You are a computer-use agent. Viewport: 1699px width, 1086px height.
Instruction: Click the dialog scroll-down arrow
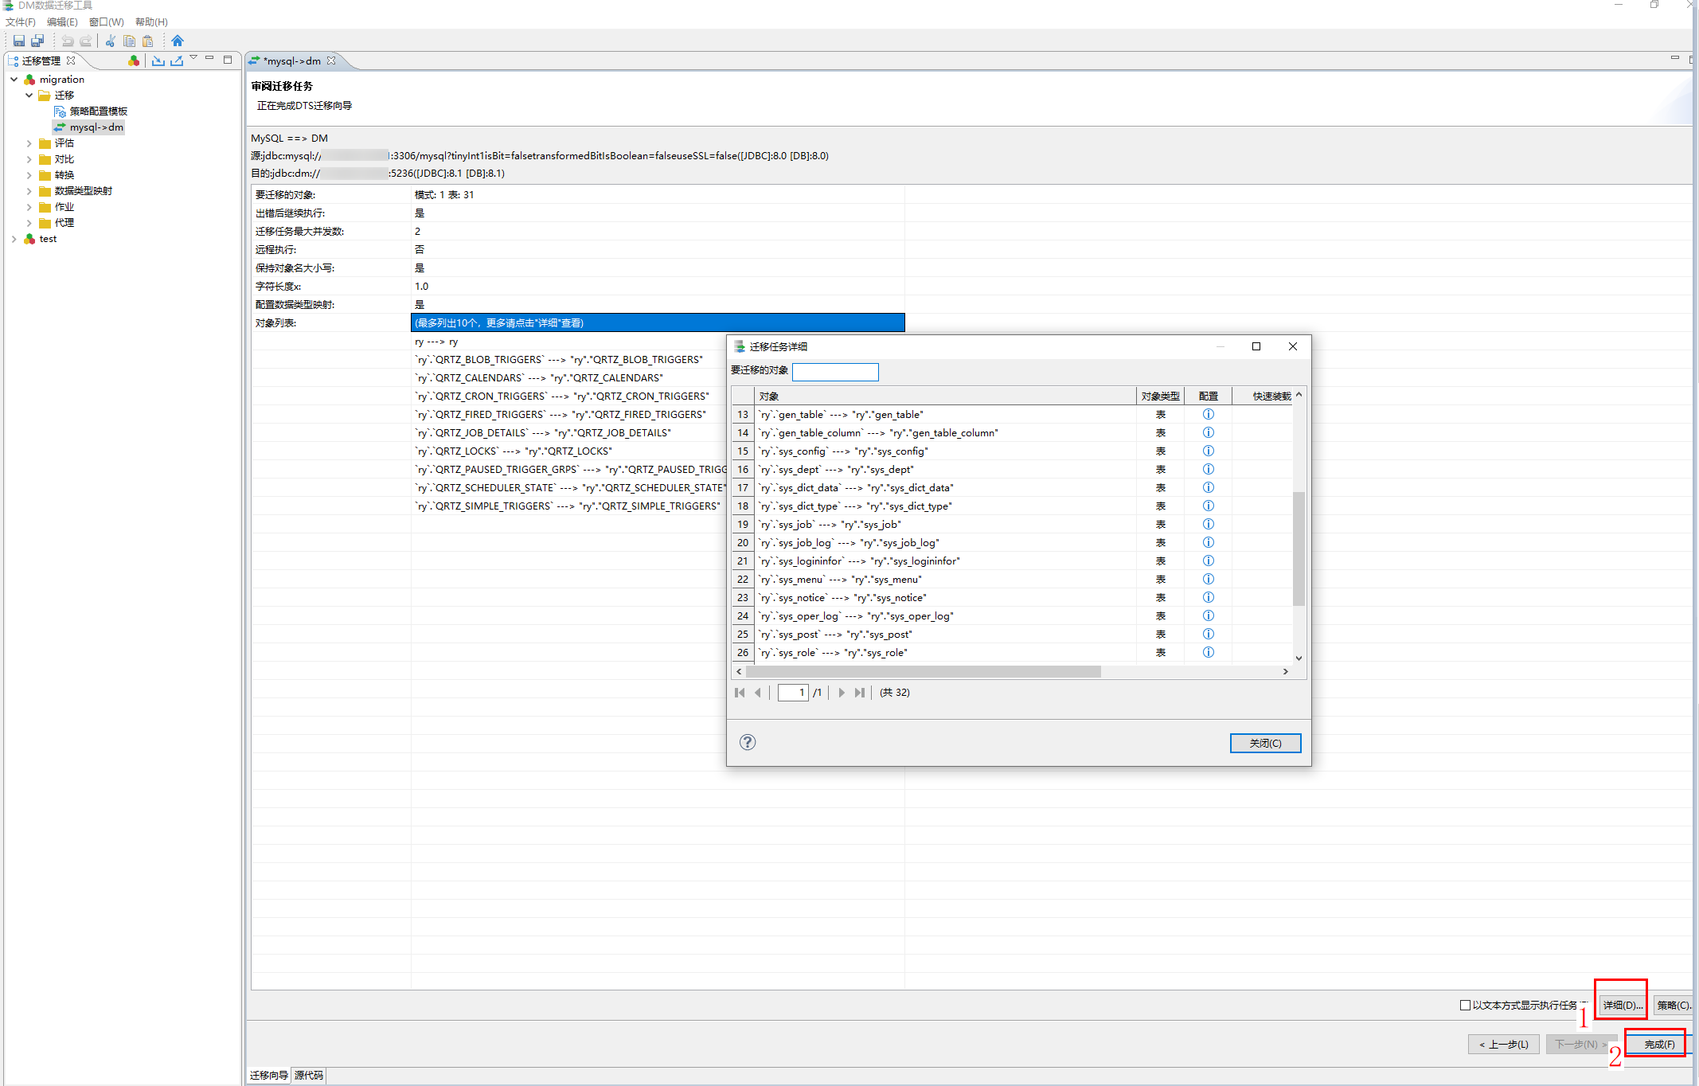[1299, 658]
